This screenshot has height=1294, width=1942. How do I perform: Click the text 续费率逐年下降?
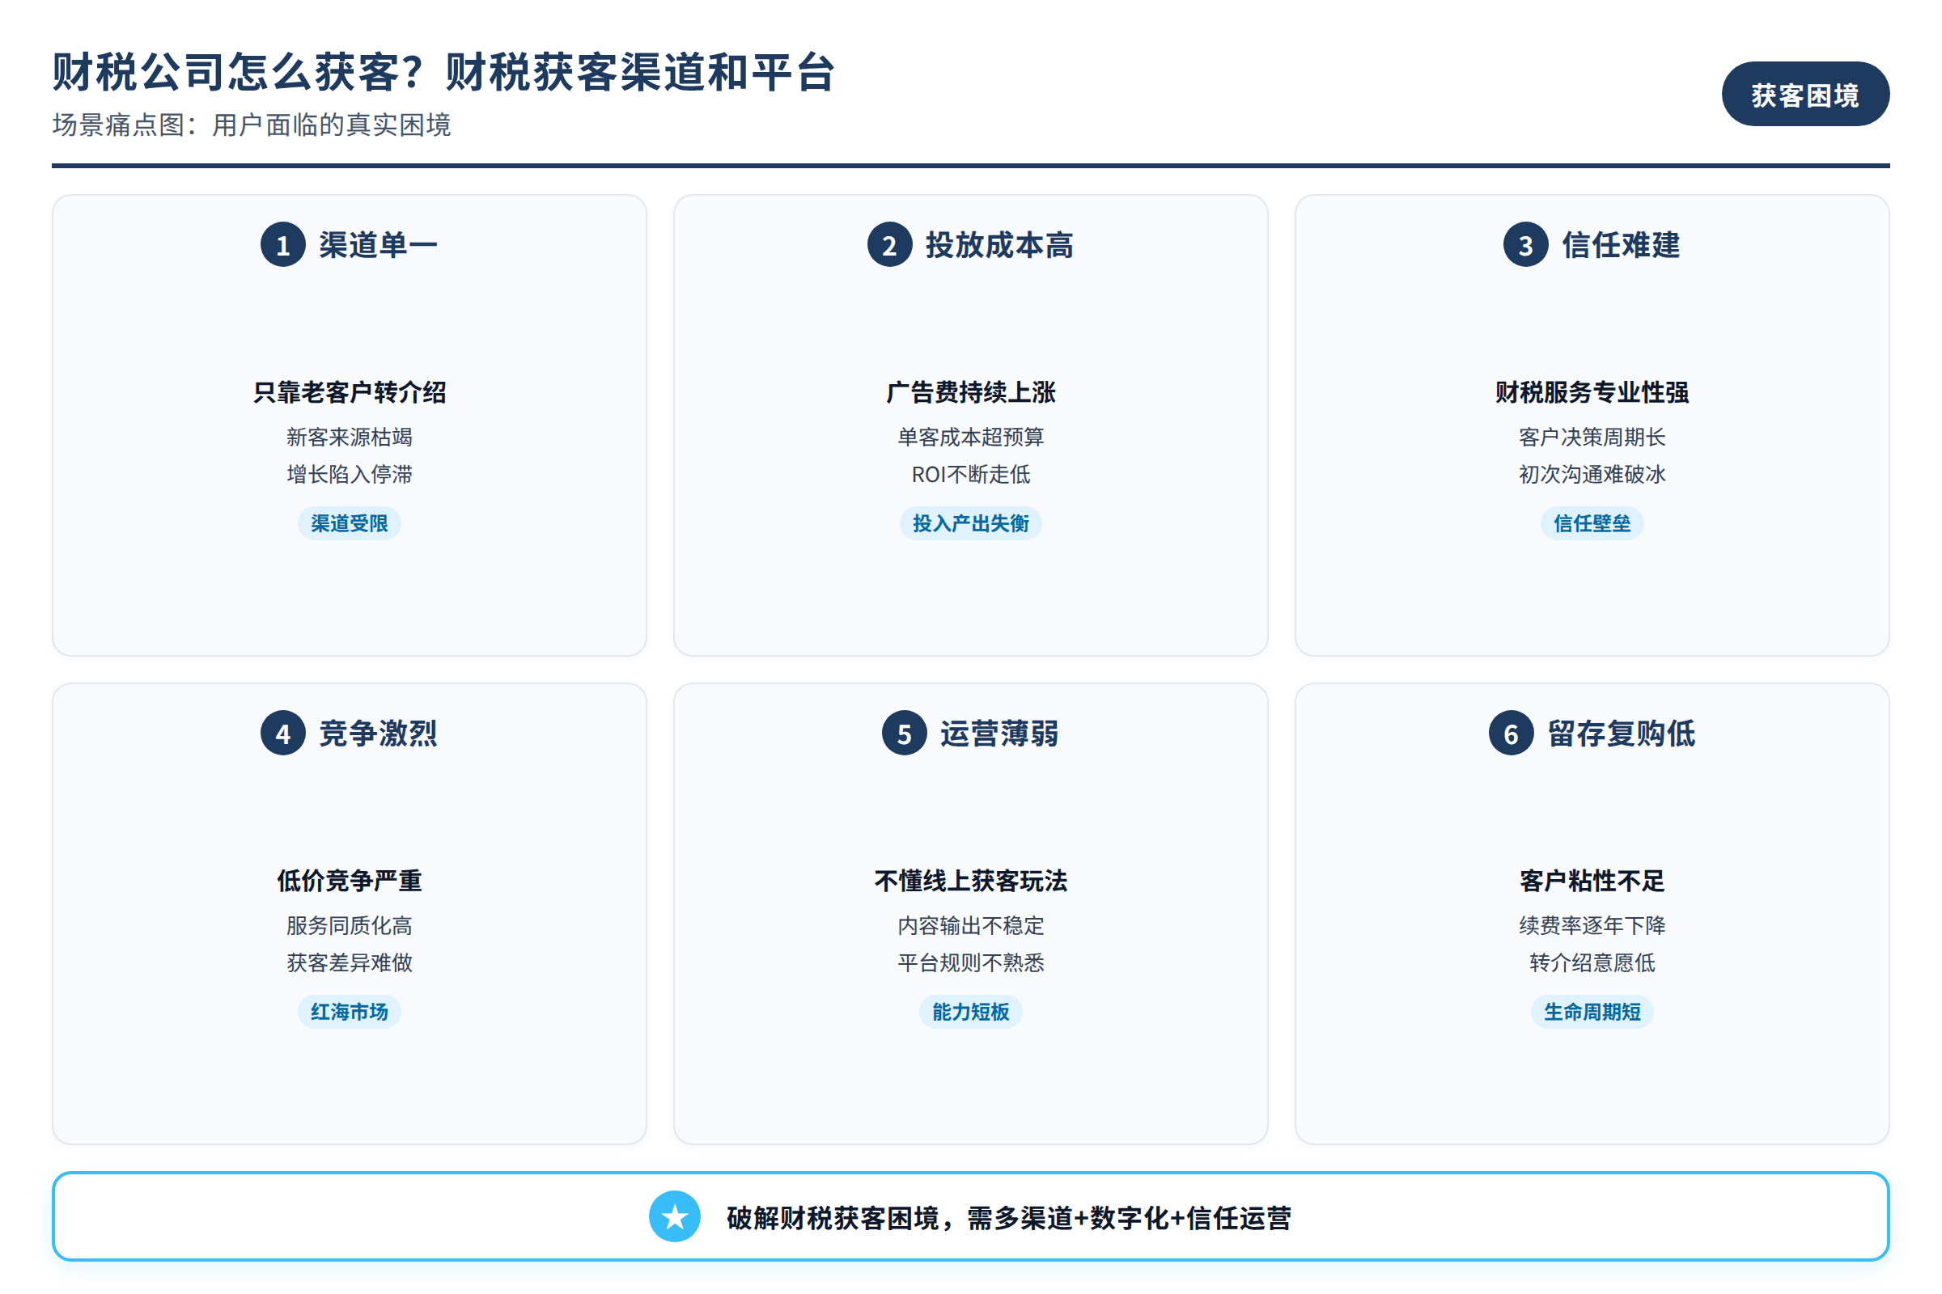1592,925
